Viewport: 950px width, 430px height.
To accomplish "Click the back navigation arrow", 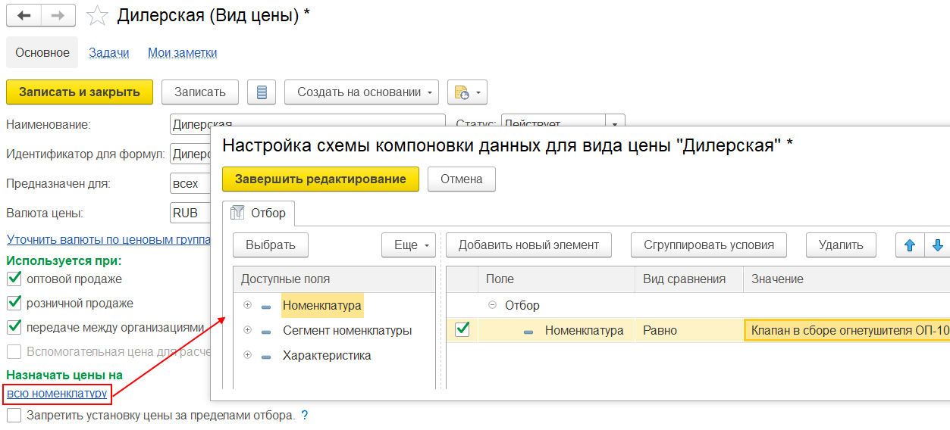I will tap(24, 15).
